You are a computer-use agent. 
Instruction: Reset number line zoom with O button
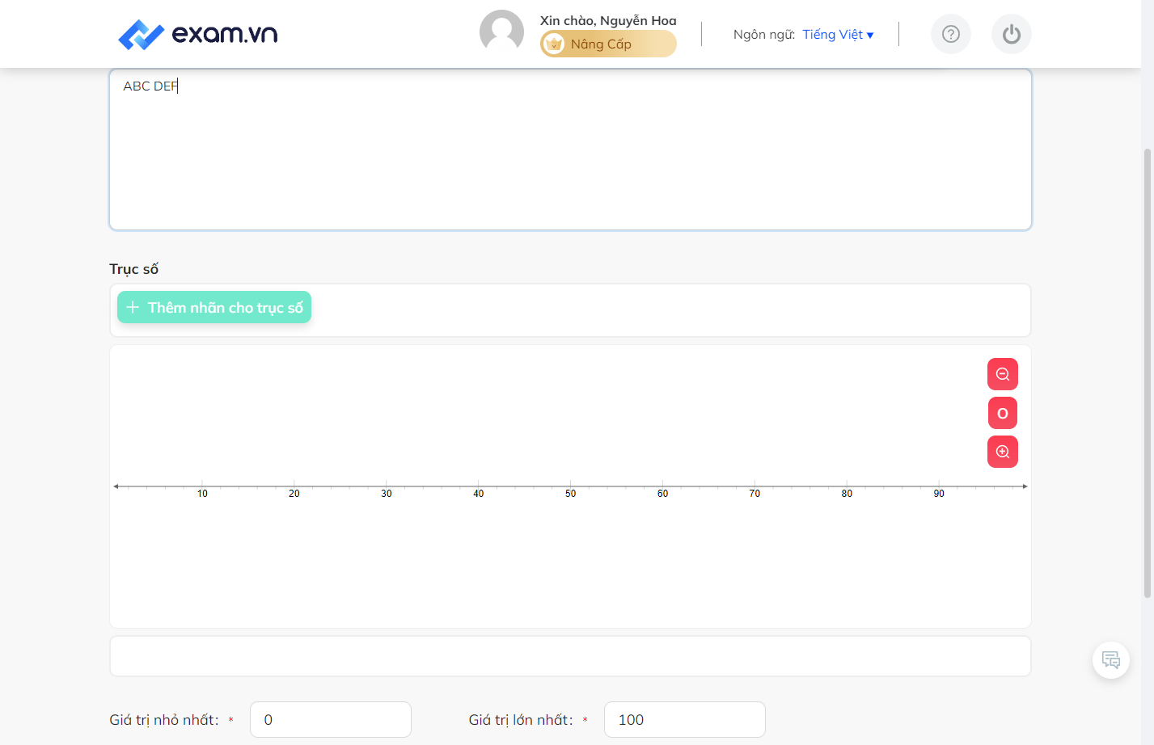(1003, 413)
